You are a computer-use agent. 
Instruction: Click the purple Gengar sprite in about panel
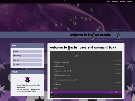click(27, 80)
